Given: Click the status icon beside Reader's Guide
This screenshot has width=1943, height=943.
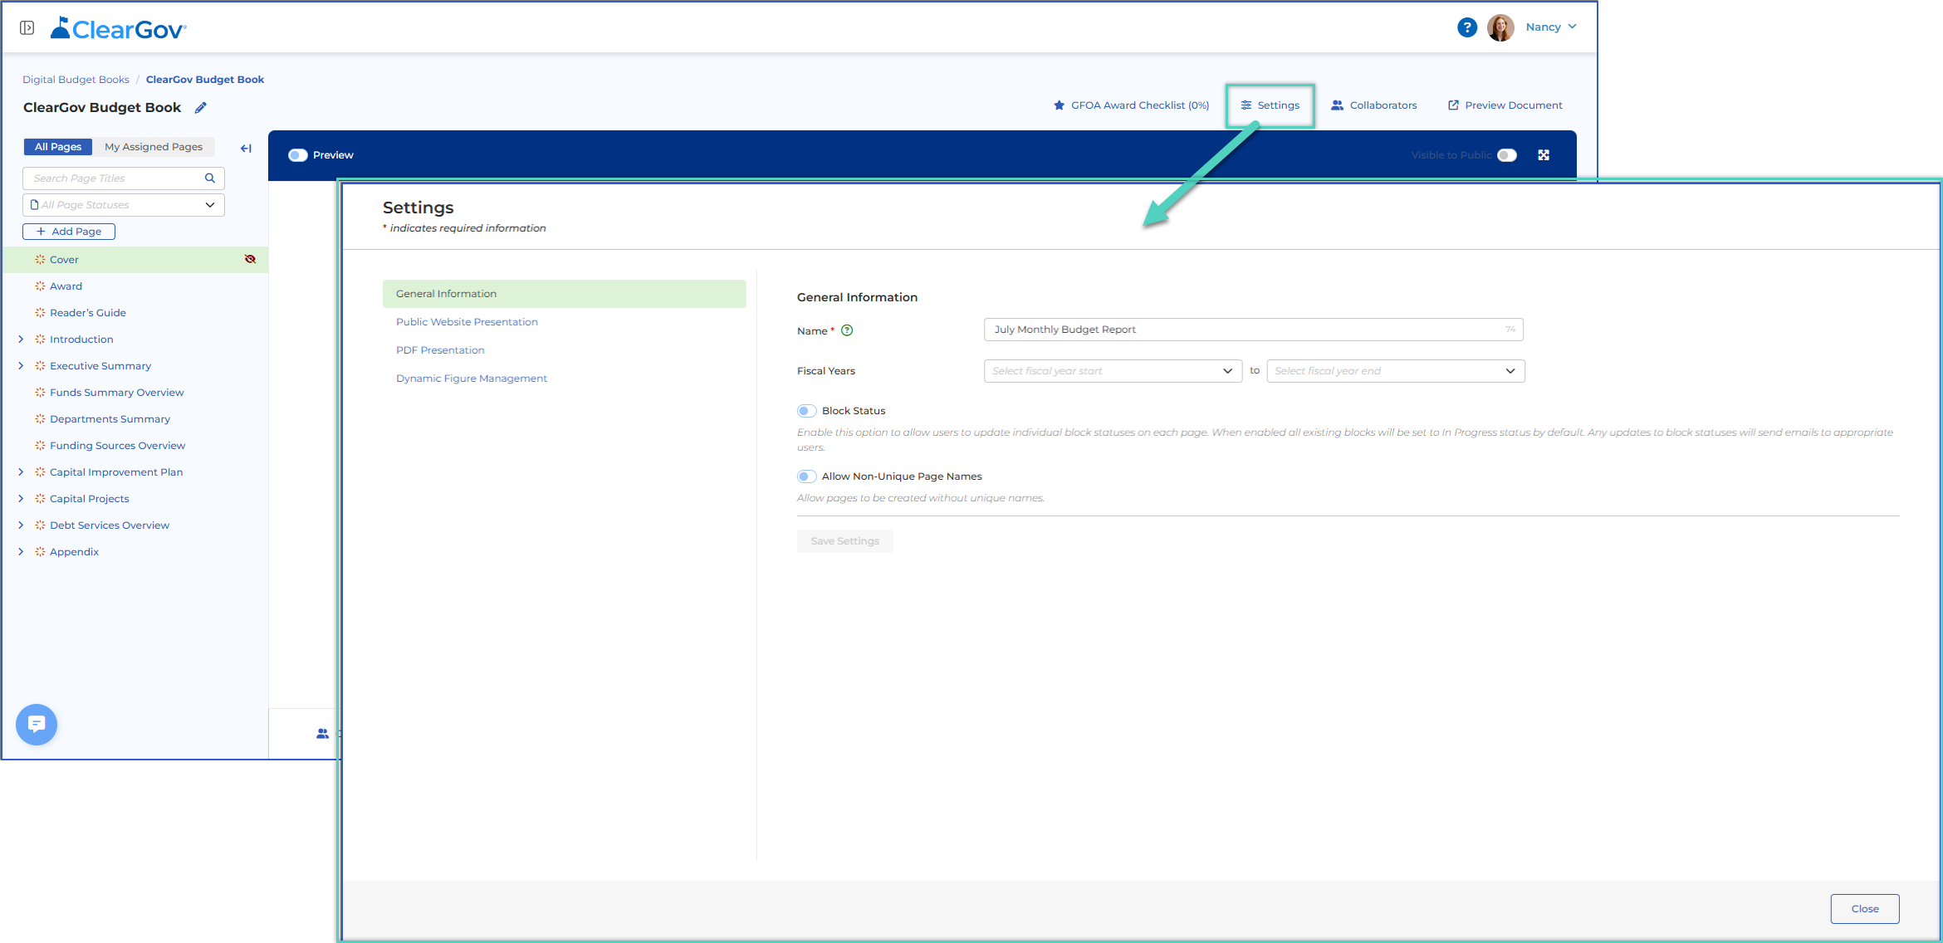Looking at the screenshot, I should pyautogui.click(x=40, y=313).
